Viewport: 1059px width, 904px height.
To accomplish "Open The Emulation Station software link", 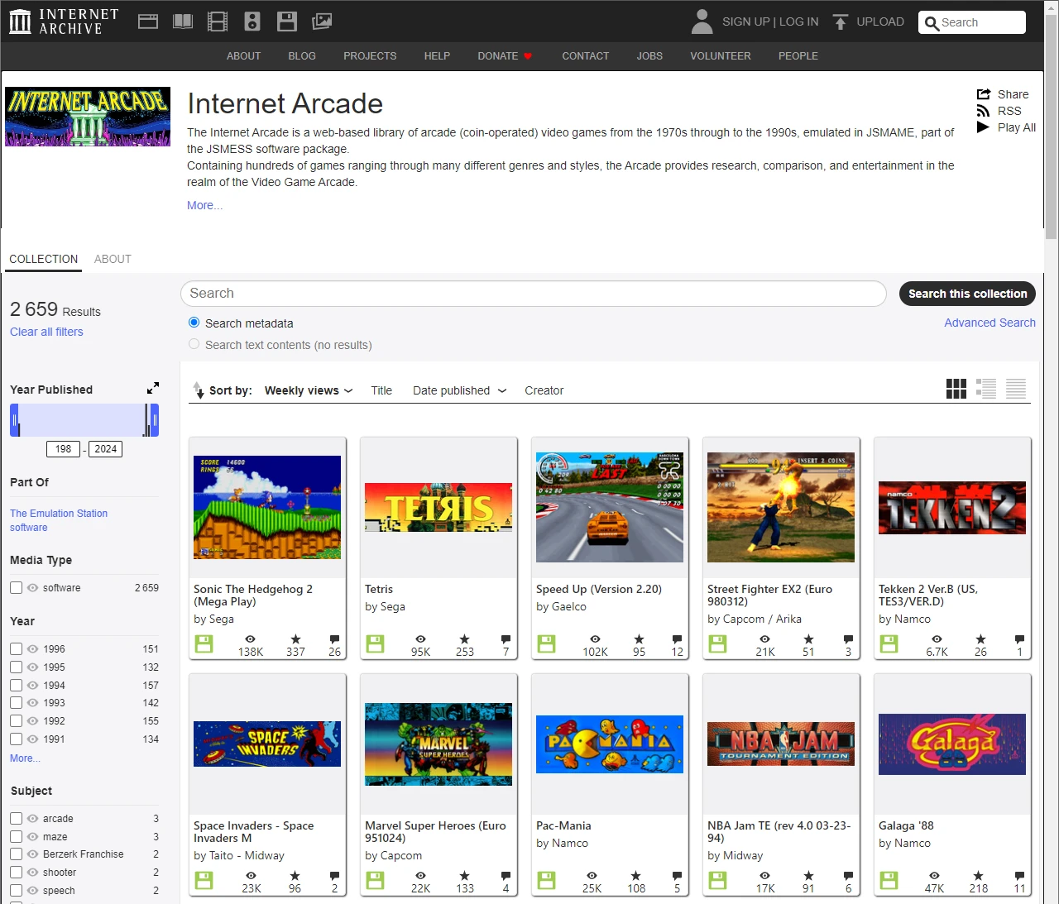I will (59, 520).
